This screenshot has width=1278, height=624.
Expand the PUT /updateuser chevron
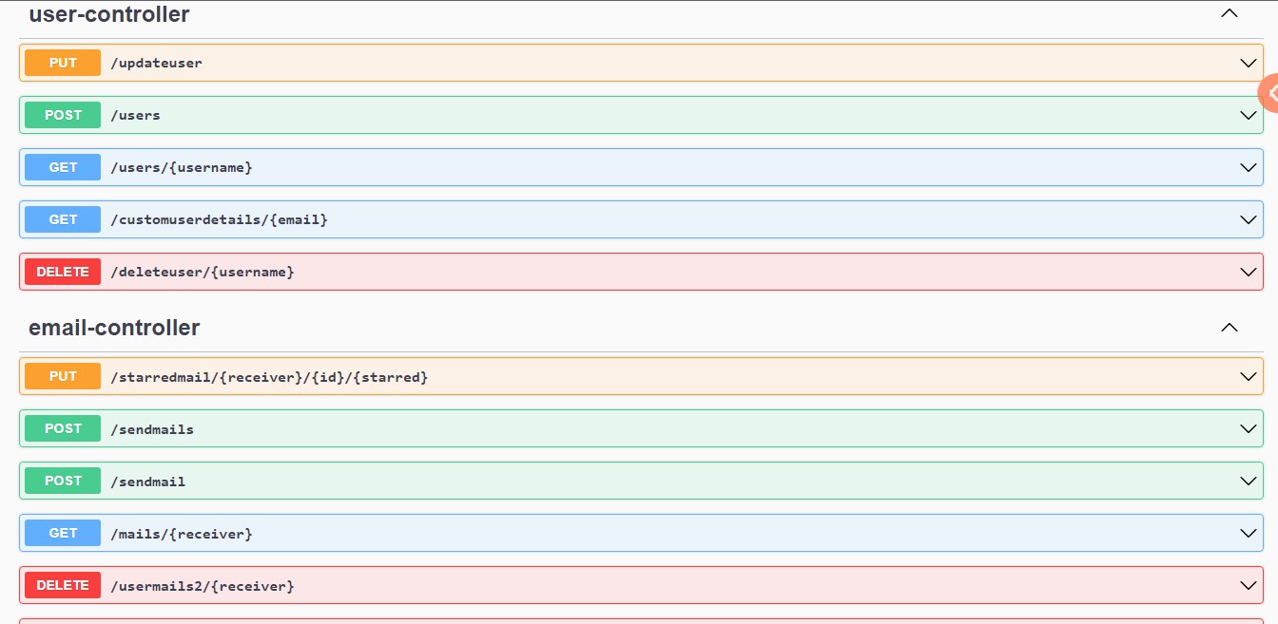pyautogui.click(x=1249, y=63)
